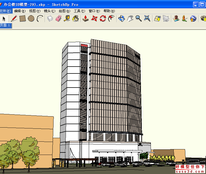This screenshot has height=174, width=206.
Task: Choose the Circle tool
Action: [31, 19]
